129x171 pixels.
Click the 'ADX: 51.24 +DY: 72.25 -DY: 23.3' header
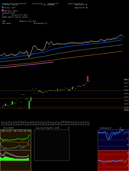[16, 131]
